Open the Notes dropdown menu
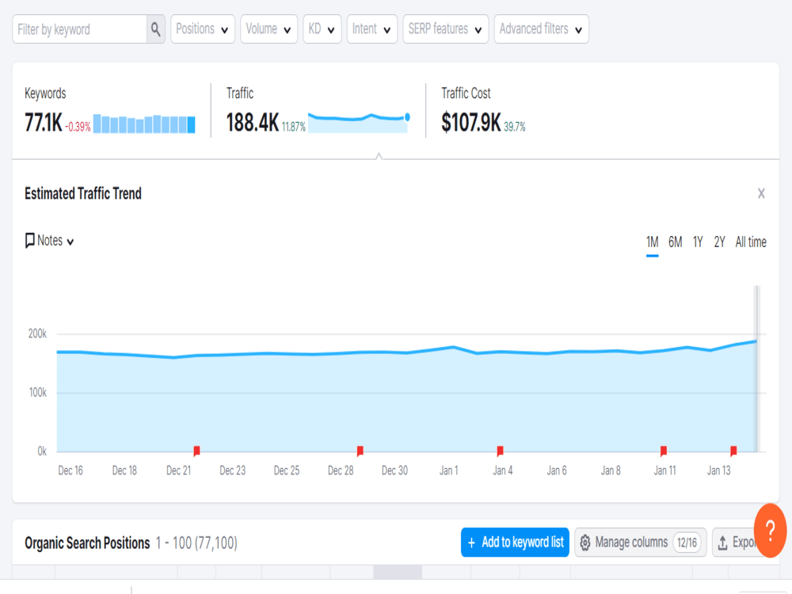Viewport: 792px width, 594px height. (x=49, y=241)
